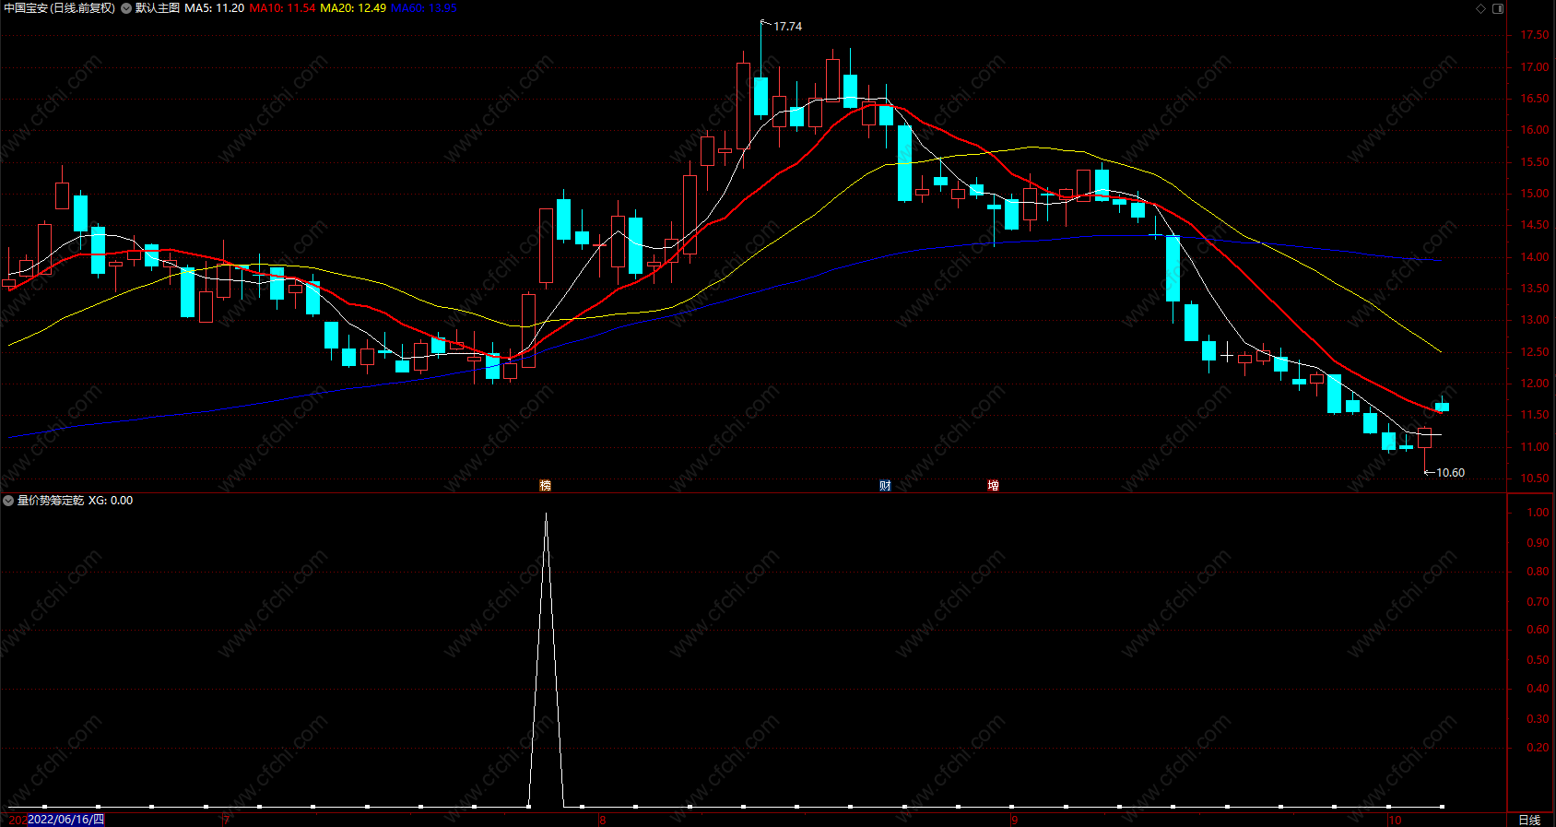Click the XG: 0.00 value label
The image size is (1556, 827).
[x=111, y=501]
